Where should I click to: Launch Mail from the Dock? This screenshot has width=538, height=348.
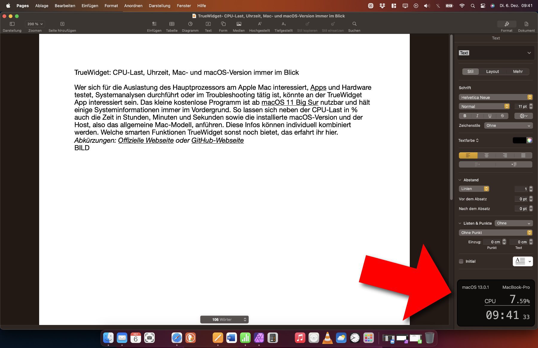point(122,338)
